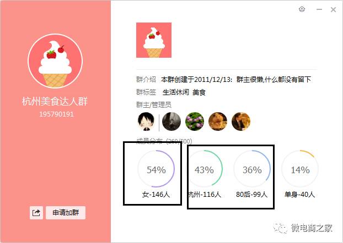
Task: Click the 生活休闲 group tag
Action: coord(176,92)
